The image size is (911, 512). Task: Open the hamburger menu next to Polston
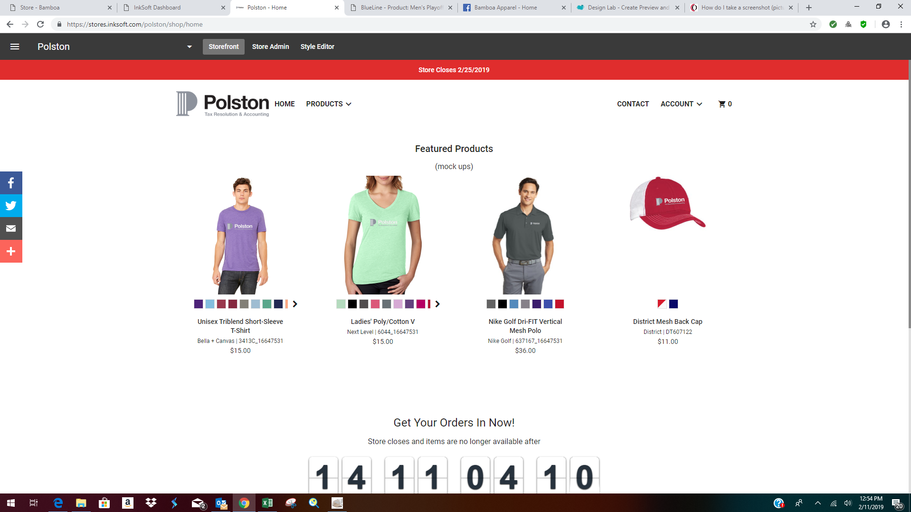click(15, 47)
